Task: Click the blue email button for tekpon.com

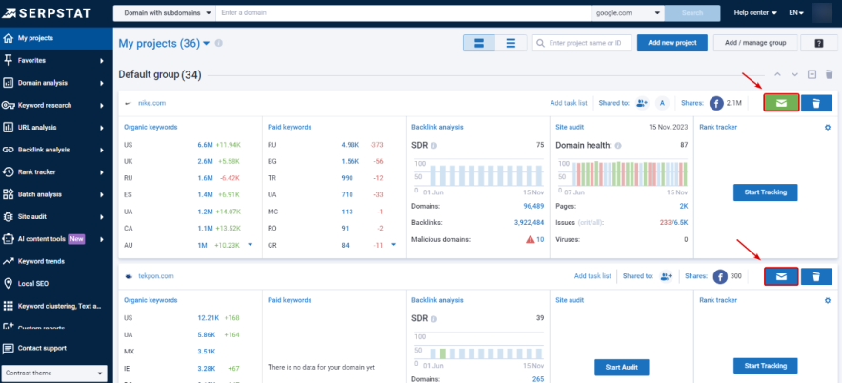Action: (781, 276)
